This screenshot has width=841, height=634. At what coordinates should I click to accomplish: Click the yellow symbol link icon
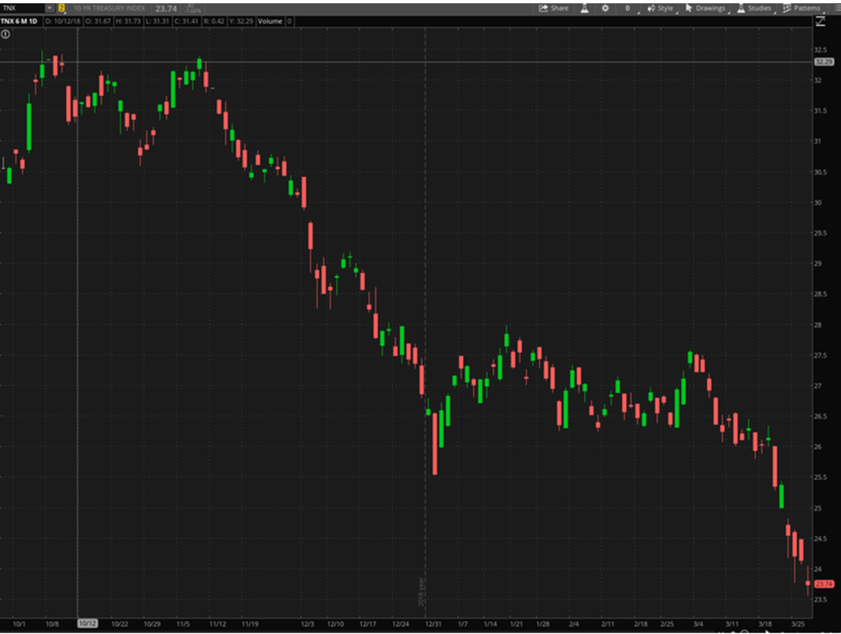point(61,8)
